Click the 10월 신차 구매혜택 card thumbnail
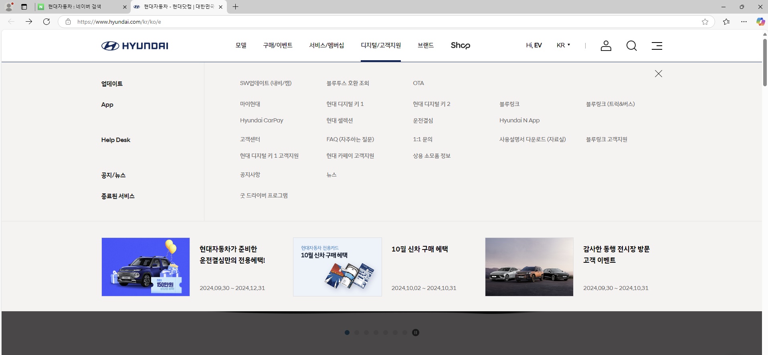Screen dimensions: 768x355 pyautogui.click(x=338, y=267)
